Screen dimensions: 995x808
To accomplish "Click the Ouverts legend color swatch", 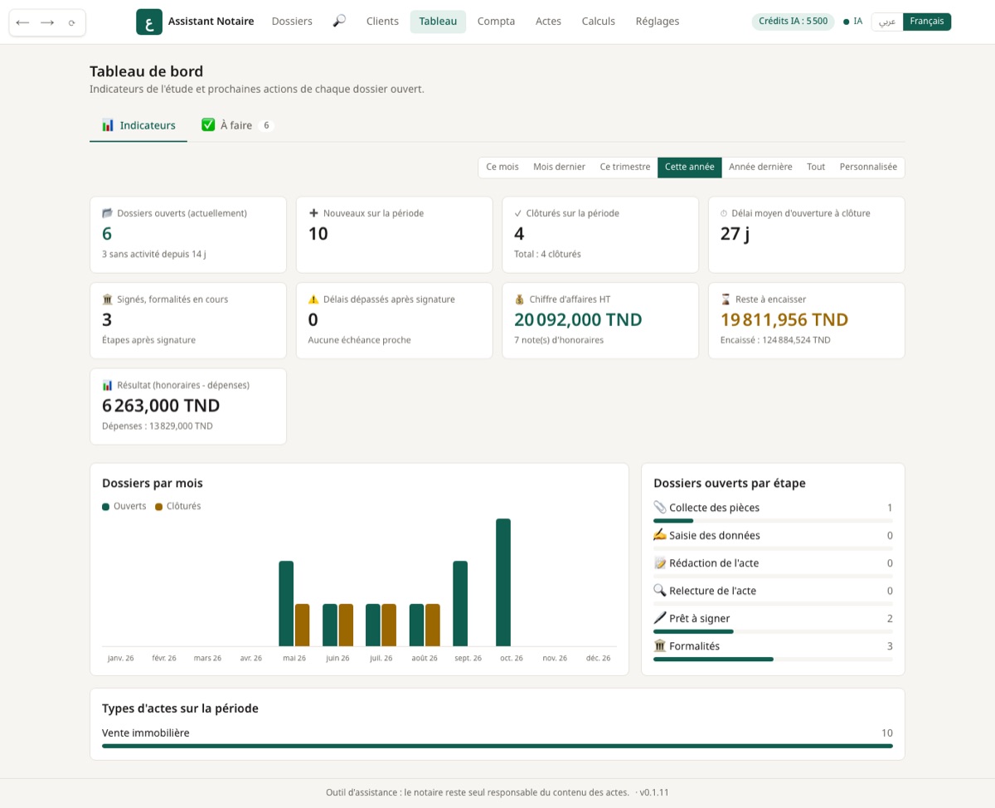I will (105, 506).
